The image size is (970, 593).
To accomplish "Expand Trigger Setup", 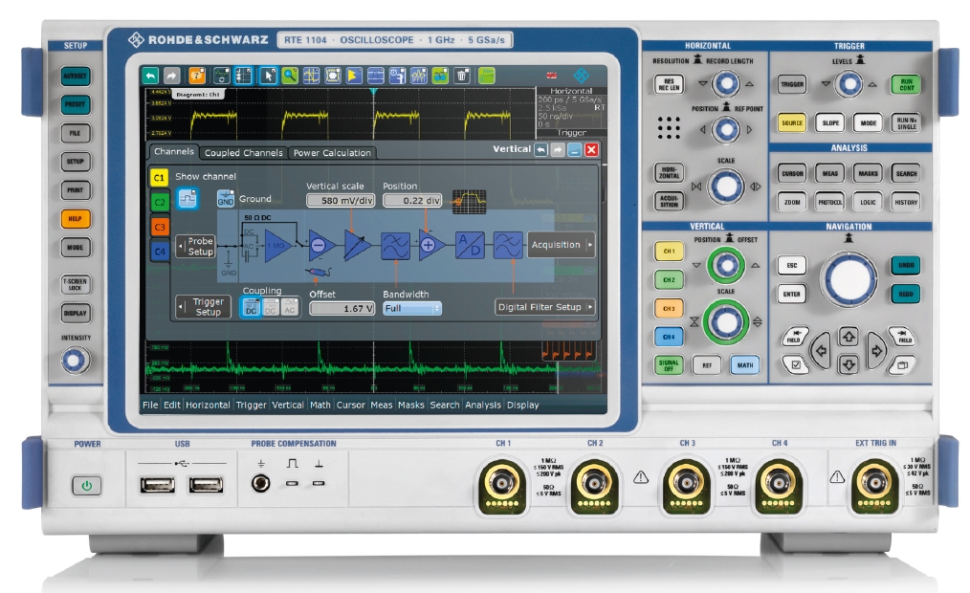I will click(204, 307).
